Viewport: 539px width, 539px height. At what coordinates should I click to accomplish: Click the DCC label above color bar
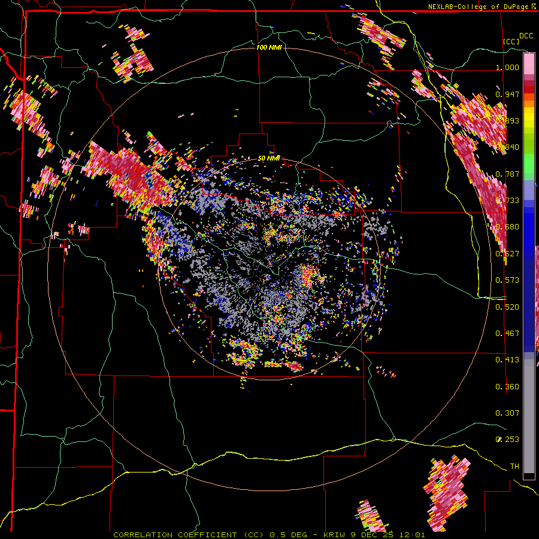[526, 36]
